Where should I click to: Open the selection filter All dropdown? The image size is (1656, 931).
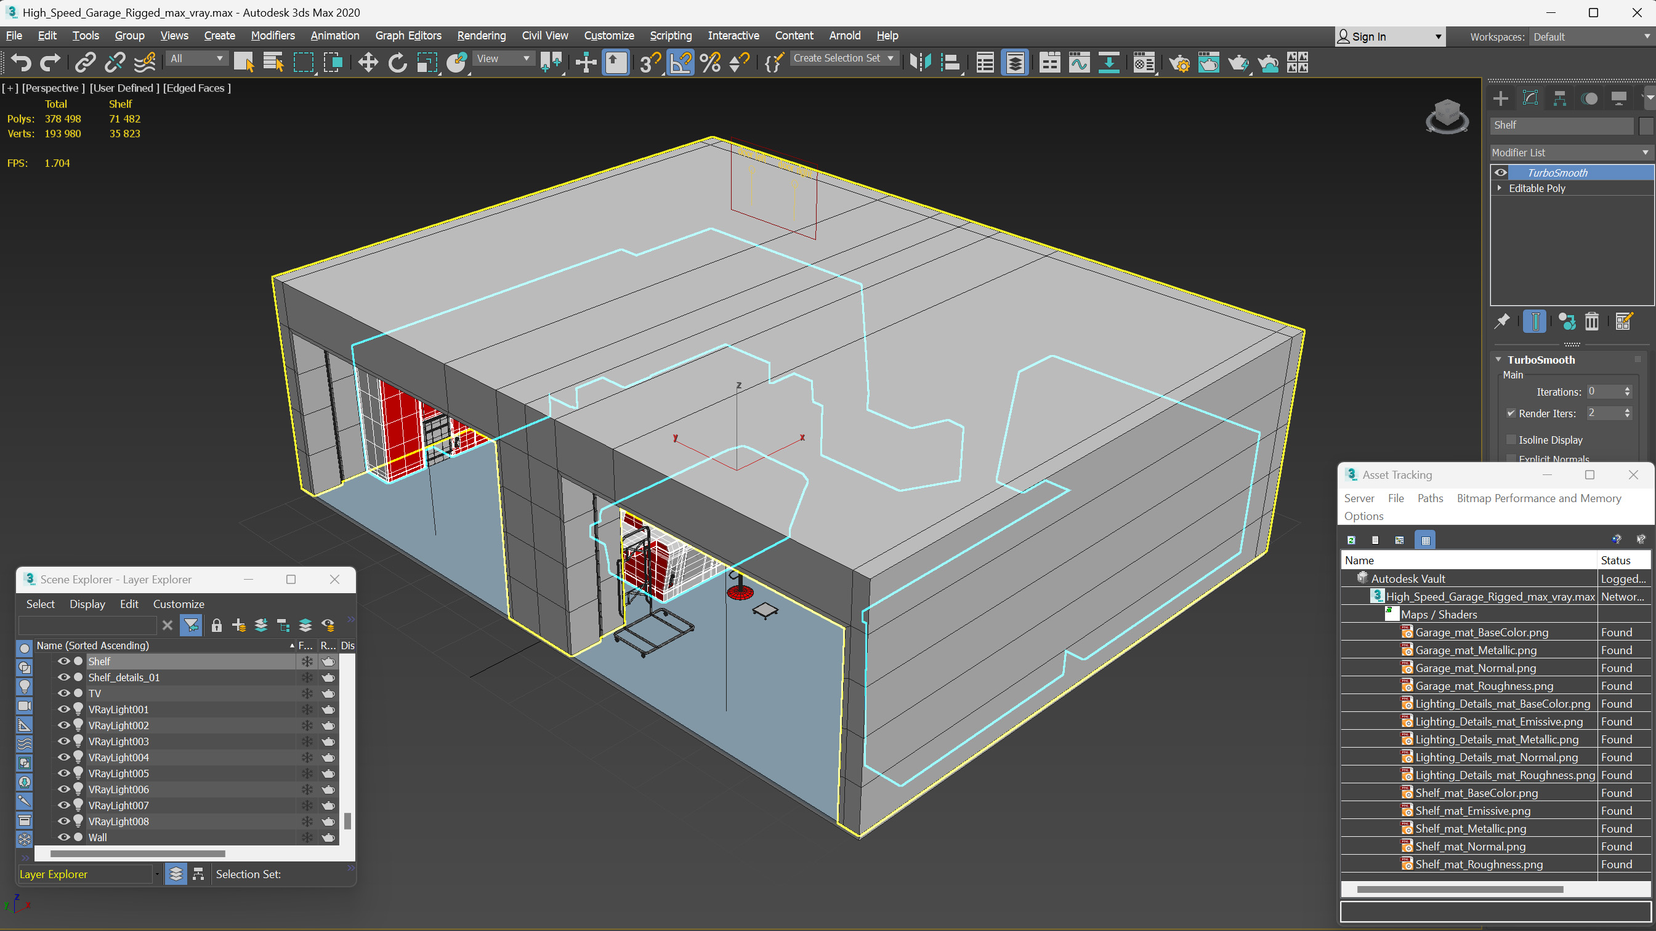click(x=196, y=58)
